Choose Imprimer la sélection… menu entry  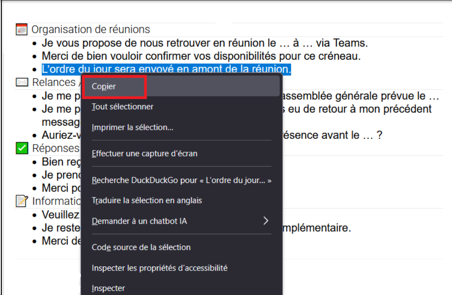coord(132,127)
